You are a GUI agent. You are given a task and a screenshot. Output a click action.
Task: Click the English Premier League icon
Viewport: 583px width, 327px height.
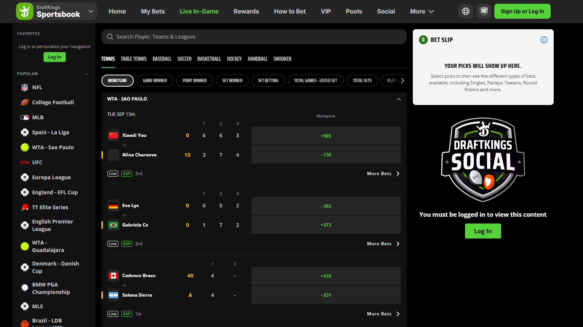coord(25,225)
